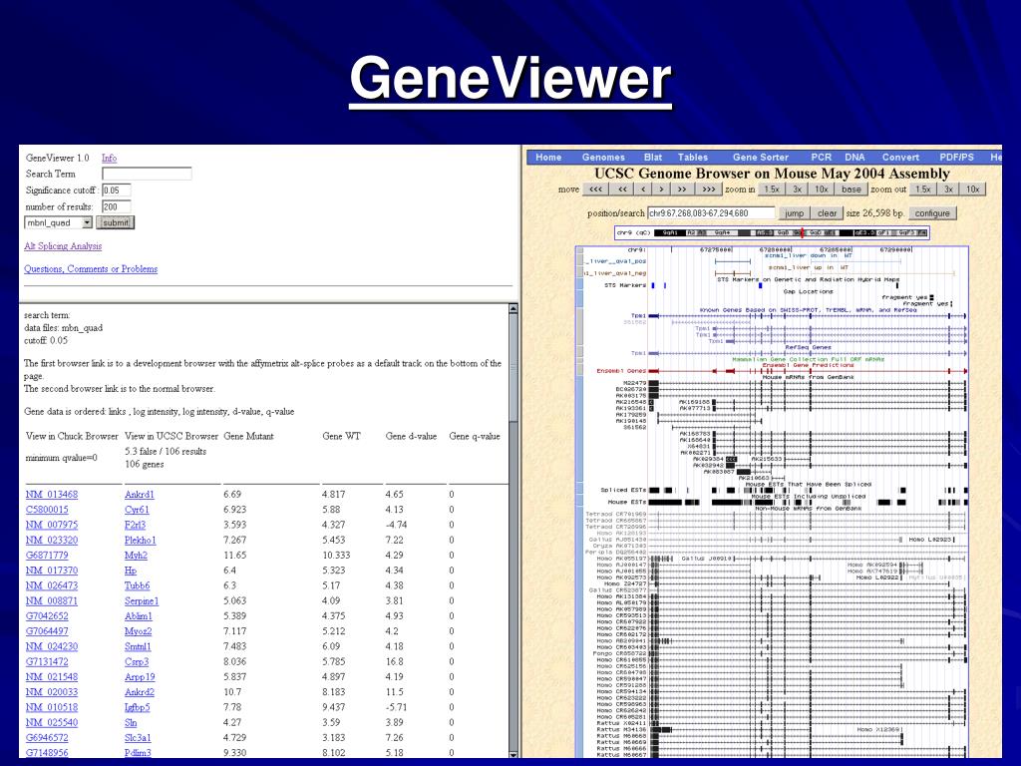Open the Convert menu item
Screen dimensions: 1021x766
click(900, 157)
